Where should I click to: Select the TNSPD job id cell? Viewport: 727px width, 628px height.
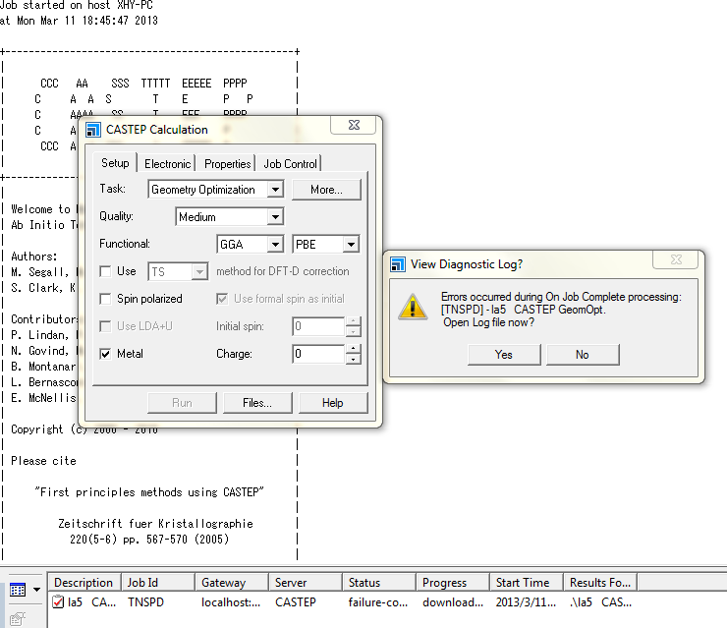click(145, 602)
